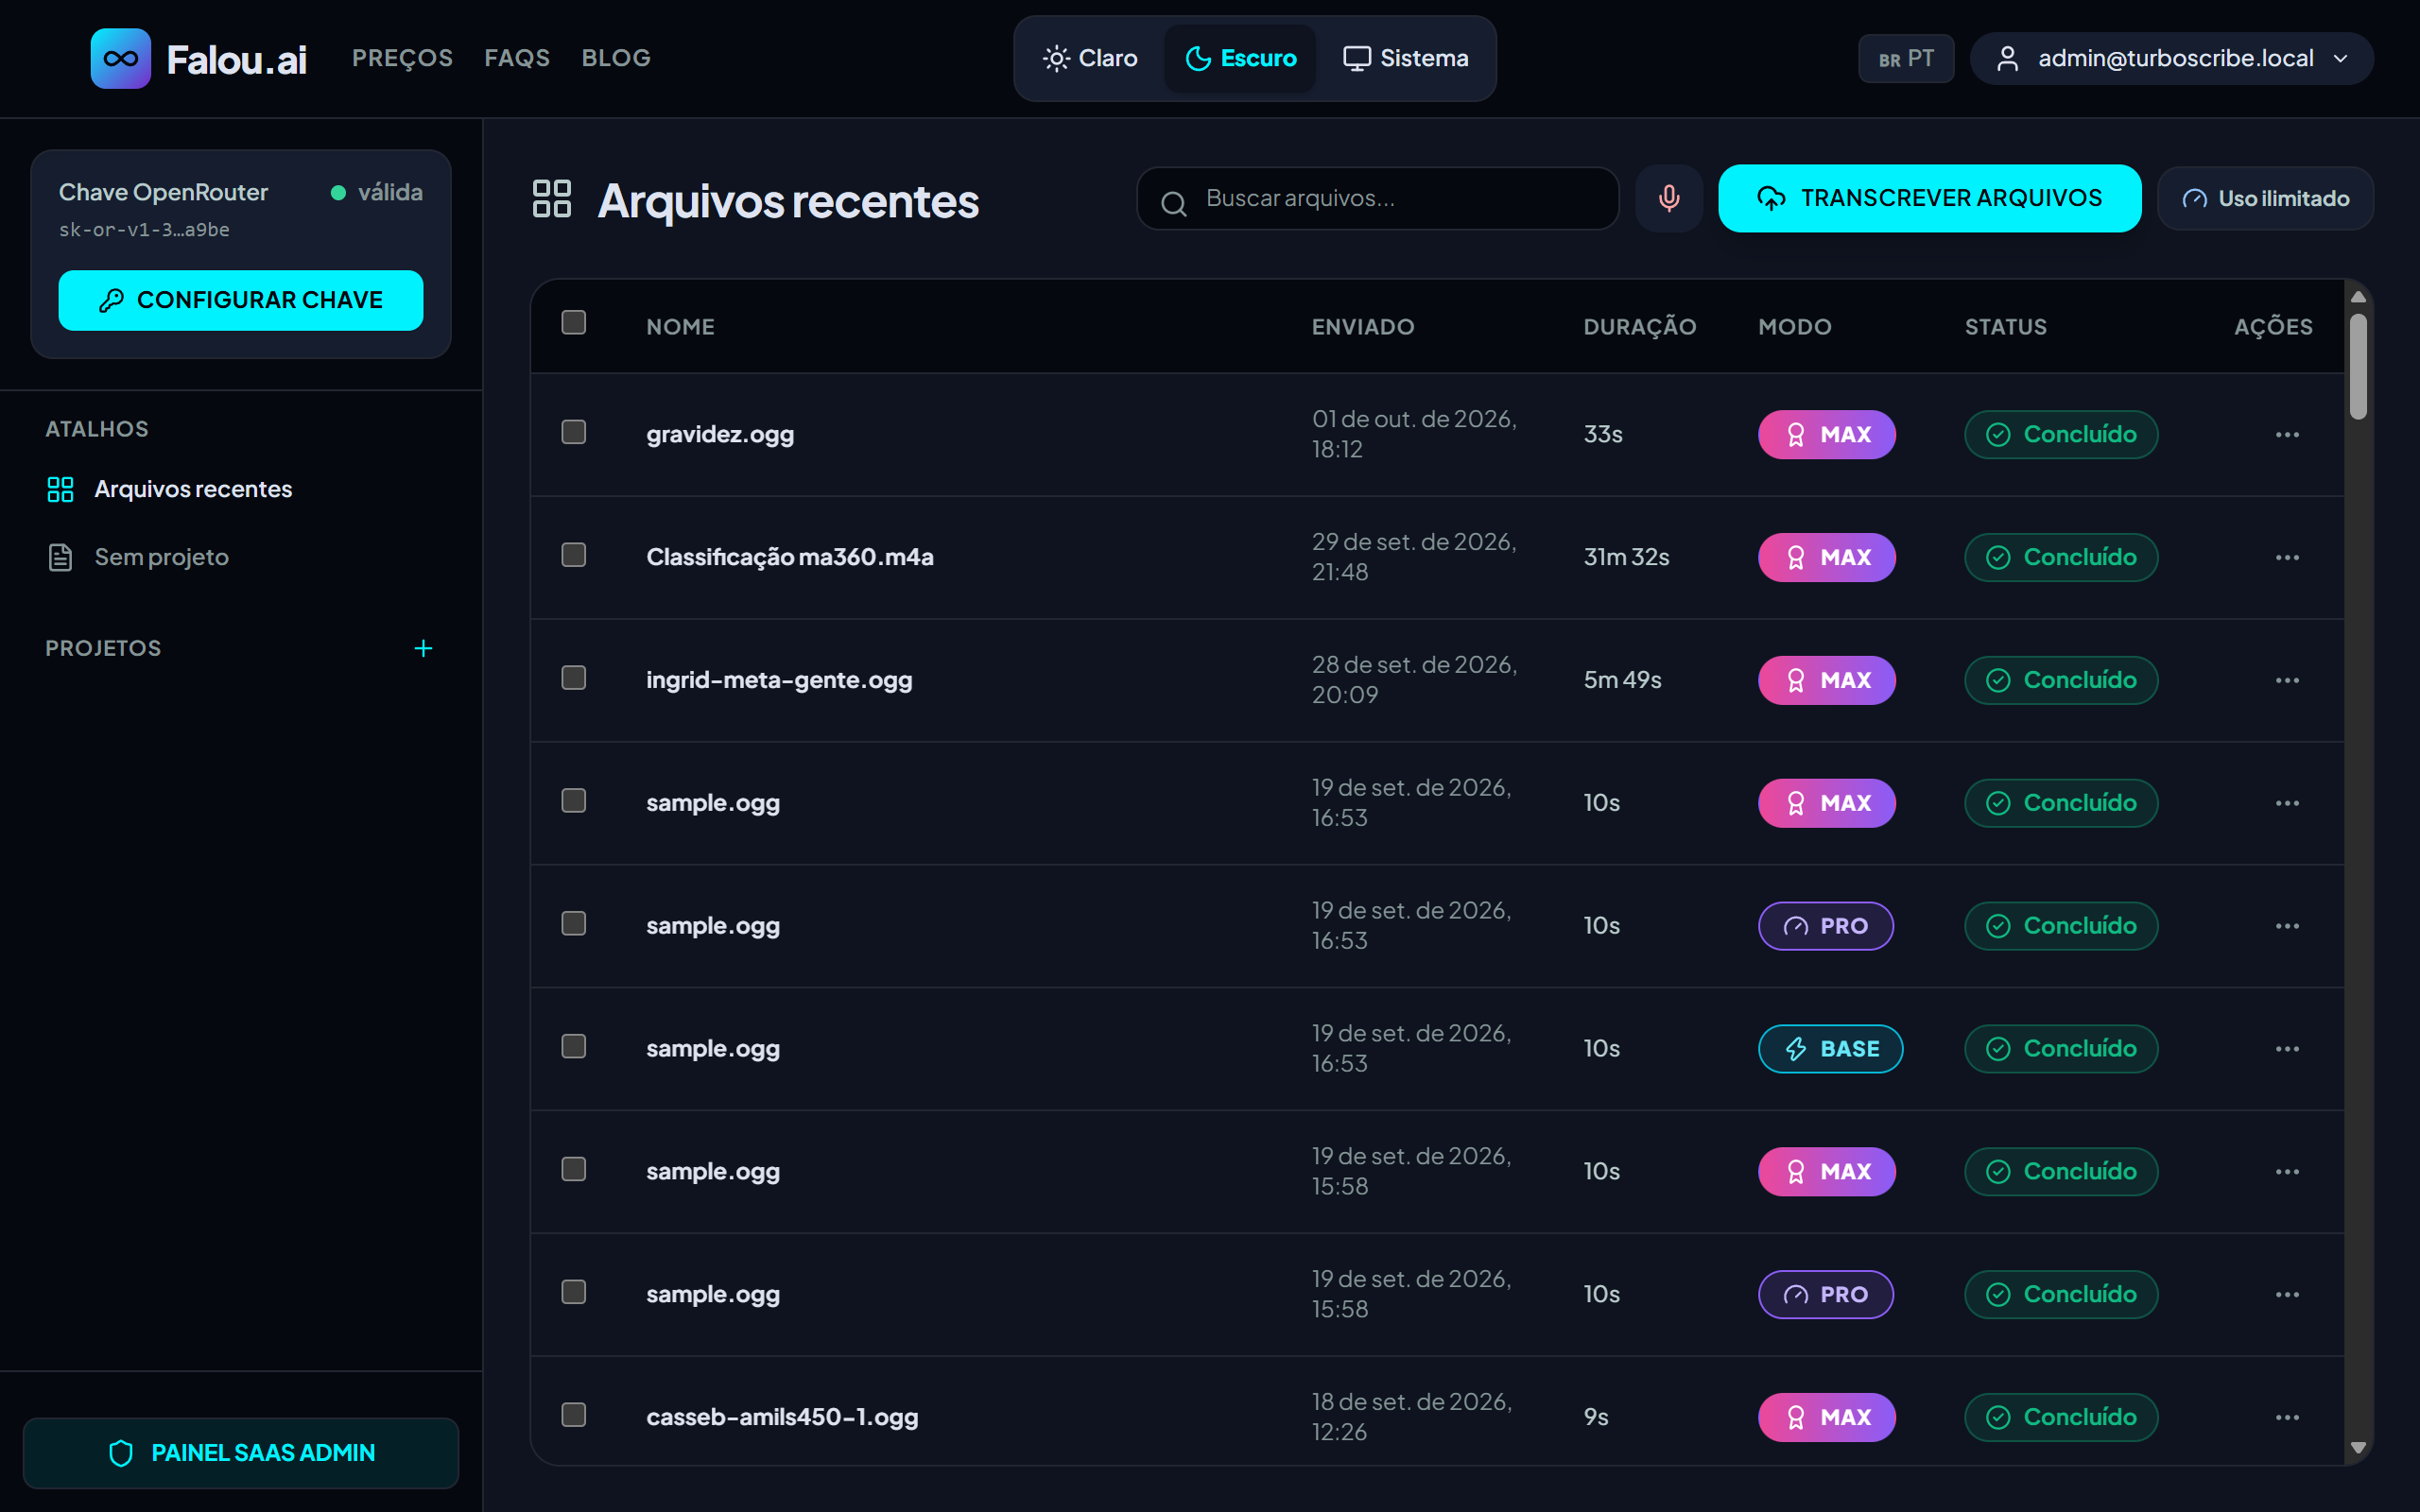Viewport: 2420px width, 1512px height.
Task: Click the 31m 32s duration value
Action: [x=1626, y=557]
